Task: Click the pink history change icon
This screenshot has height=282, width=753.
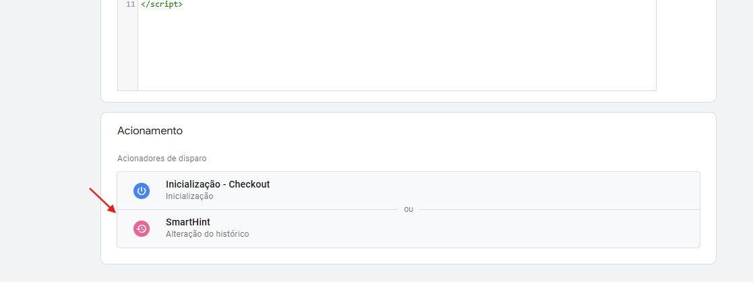Action: [141, 229]
